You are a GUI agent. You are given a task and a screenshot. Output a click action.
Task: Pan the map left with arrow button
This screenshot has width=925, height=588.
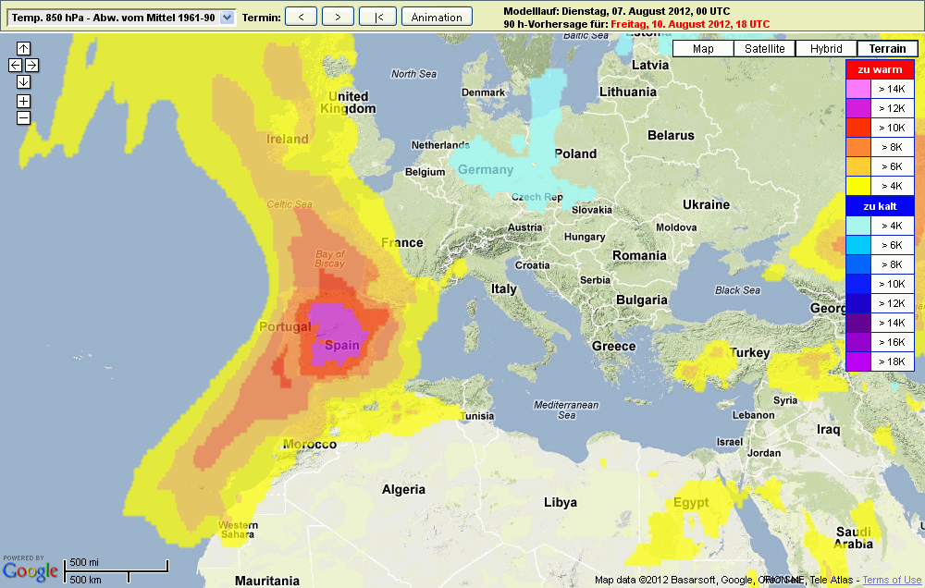(x=16, y=65)
